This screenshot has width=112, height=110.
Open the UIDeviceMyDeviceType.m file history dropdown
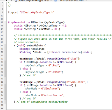(34, 1)
